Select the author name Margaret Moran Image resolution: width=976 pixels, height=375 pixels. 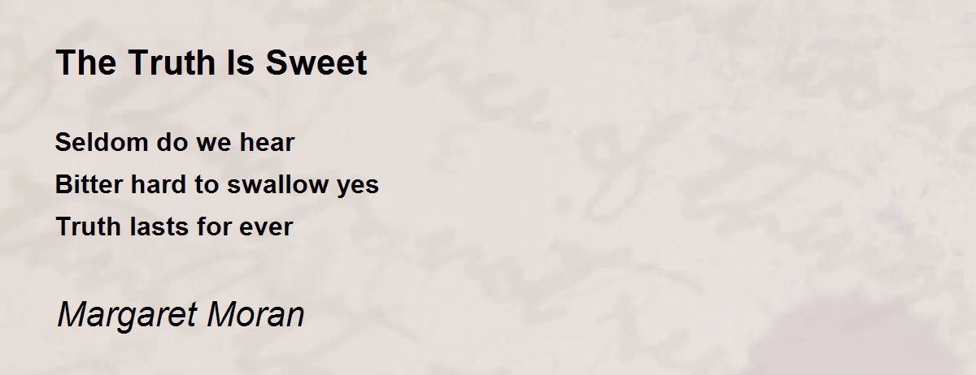click(x=181, y=314)
